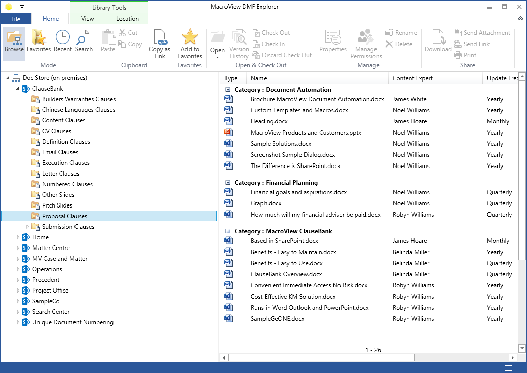Screen dimensions: 527x373
Task: Click the horizontal scrollbar left arrow
Action: tap(224, 357)
